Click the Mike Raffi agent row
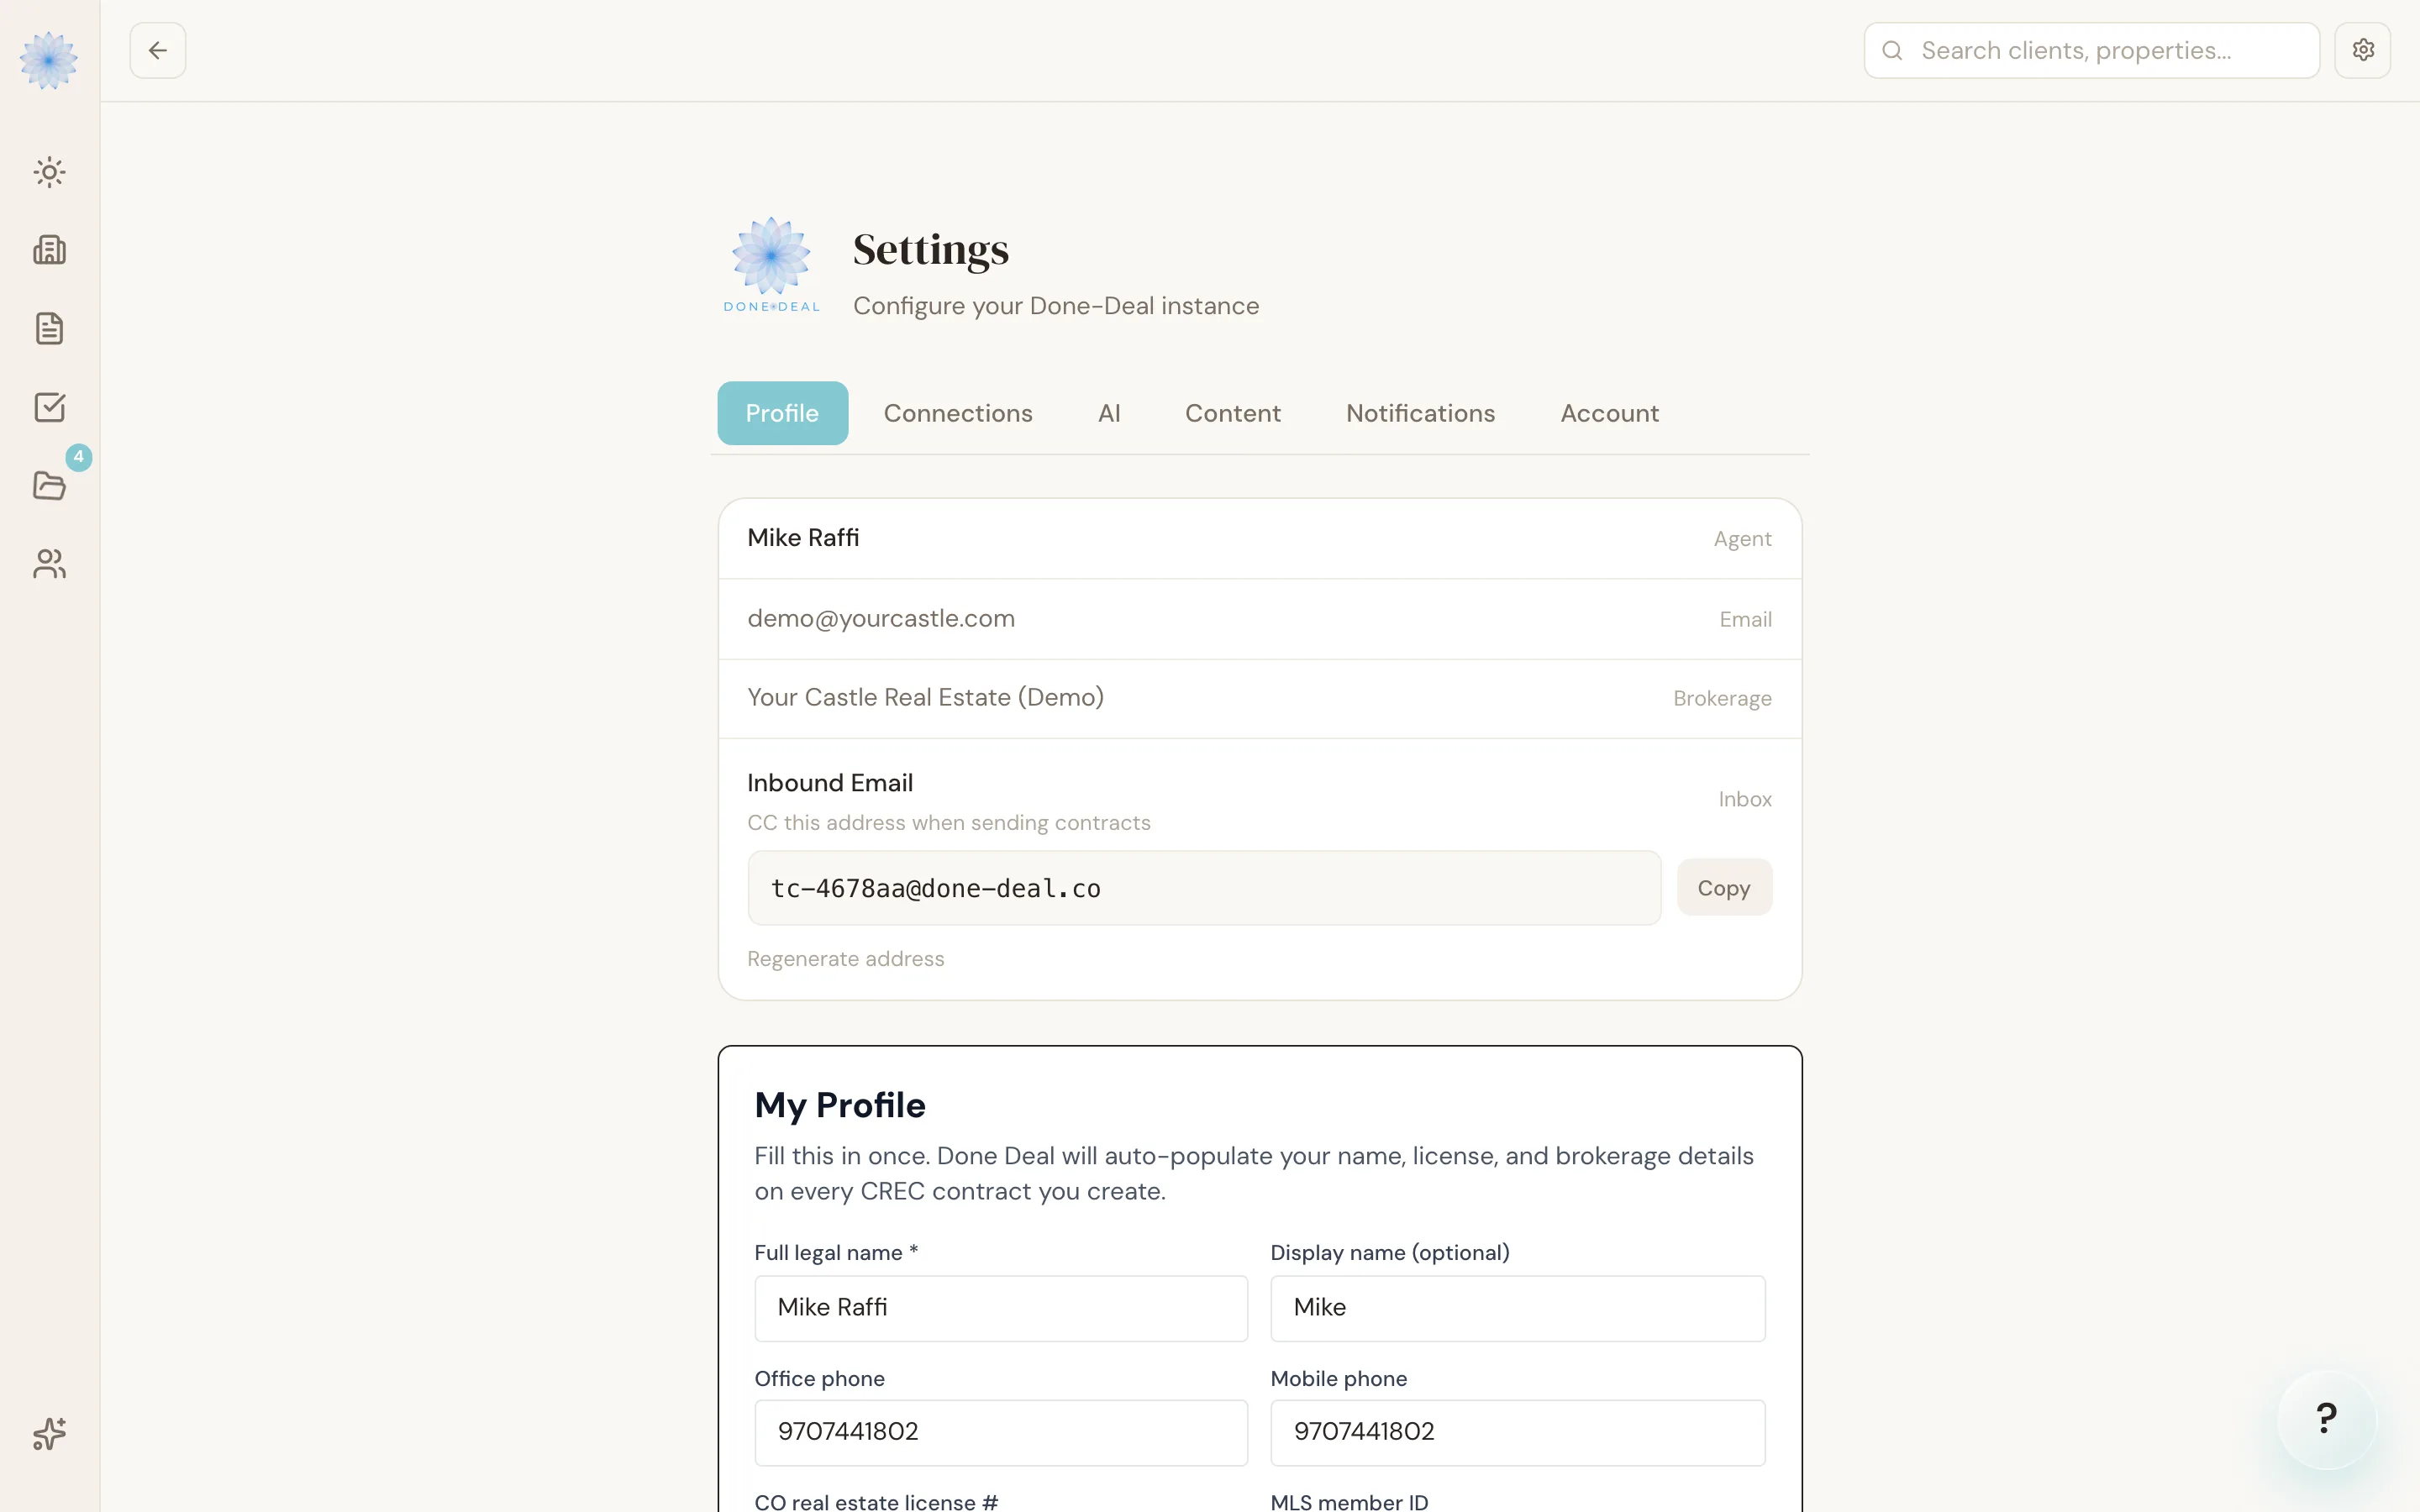This screenshot has height=1512, width=2420. (x=1260, y=538)
